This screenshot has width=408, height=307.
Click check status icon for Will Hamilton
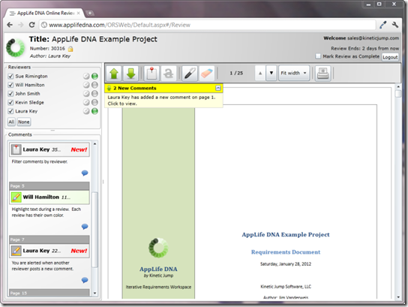tap(86, 85)
